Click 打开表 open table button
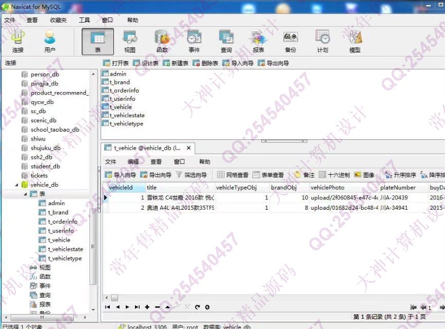Image resolution: width=445 pixels, height=329 pixels. pos(116,63)
